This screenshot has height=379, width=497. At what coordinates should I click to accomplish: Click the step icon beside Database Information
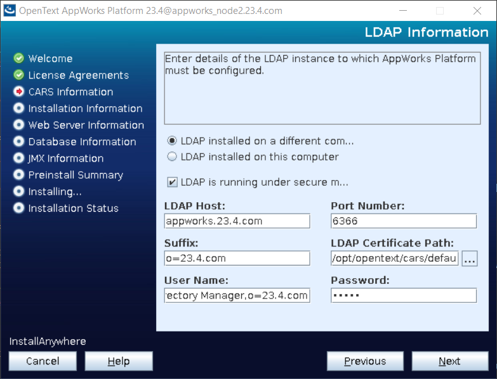coord(18,141)
